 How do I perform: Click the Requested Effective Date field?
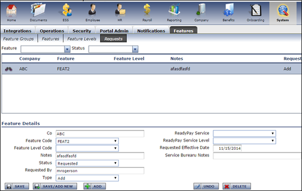click(227, 148)
